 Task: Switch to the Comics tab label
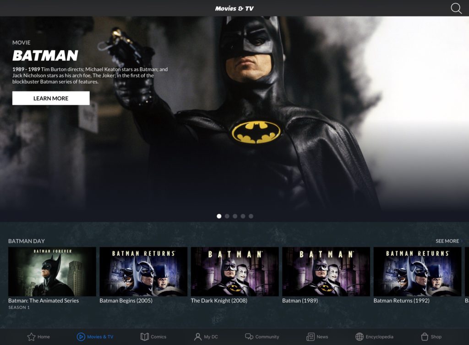[158, 337]
